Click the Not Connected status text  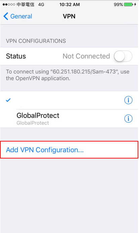(86, 56)
